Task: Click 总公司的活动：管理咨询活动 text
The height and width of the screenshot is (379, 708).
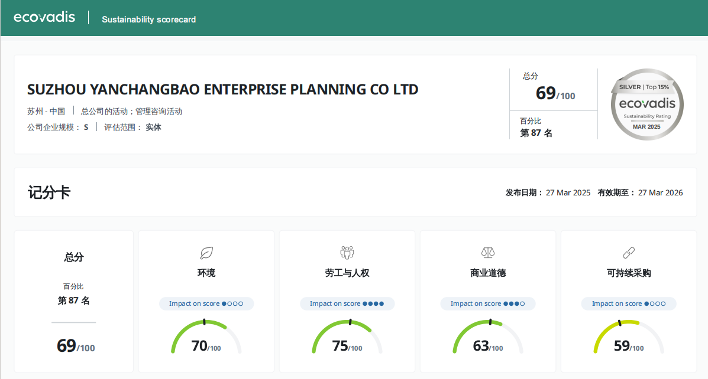Action: [131, 112]
